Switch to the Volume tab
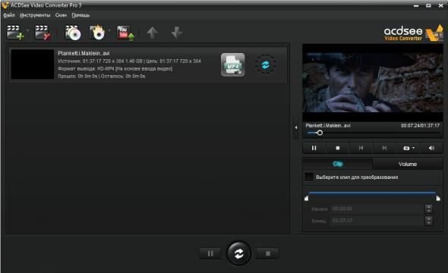448x273 pixels. point(408,164)
